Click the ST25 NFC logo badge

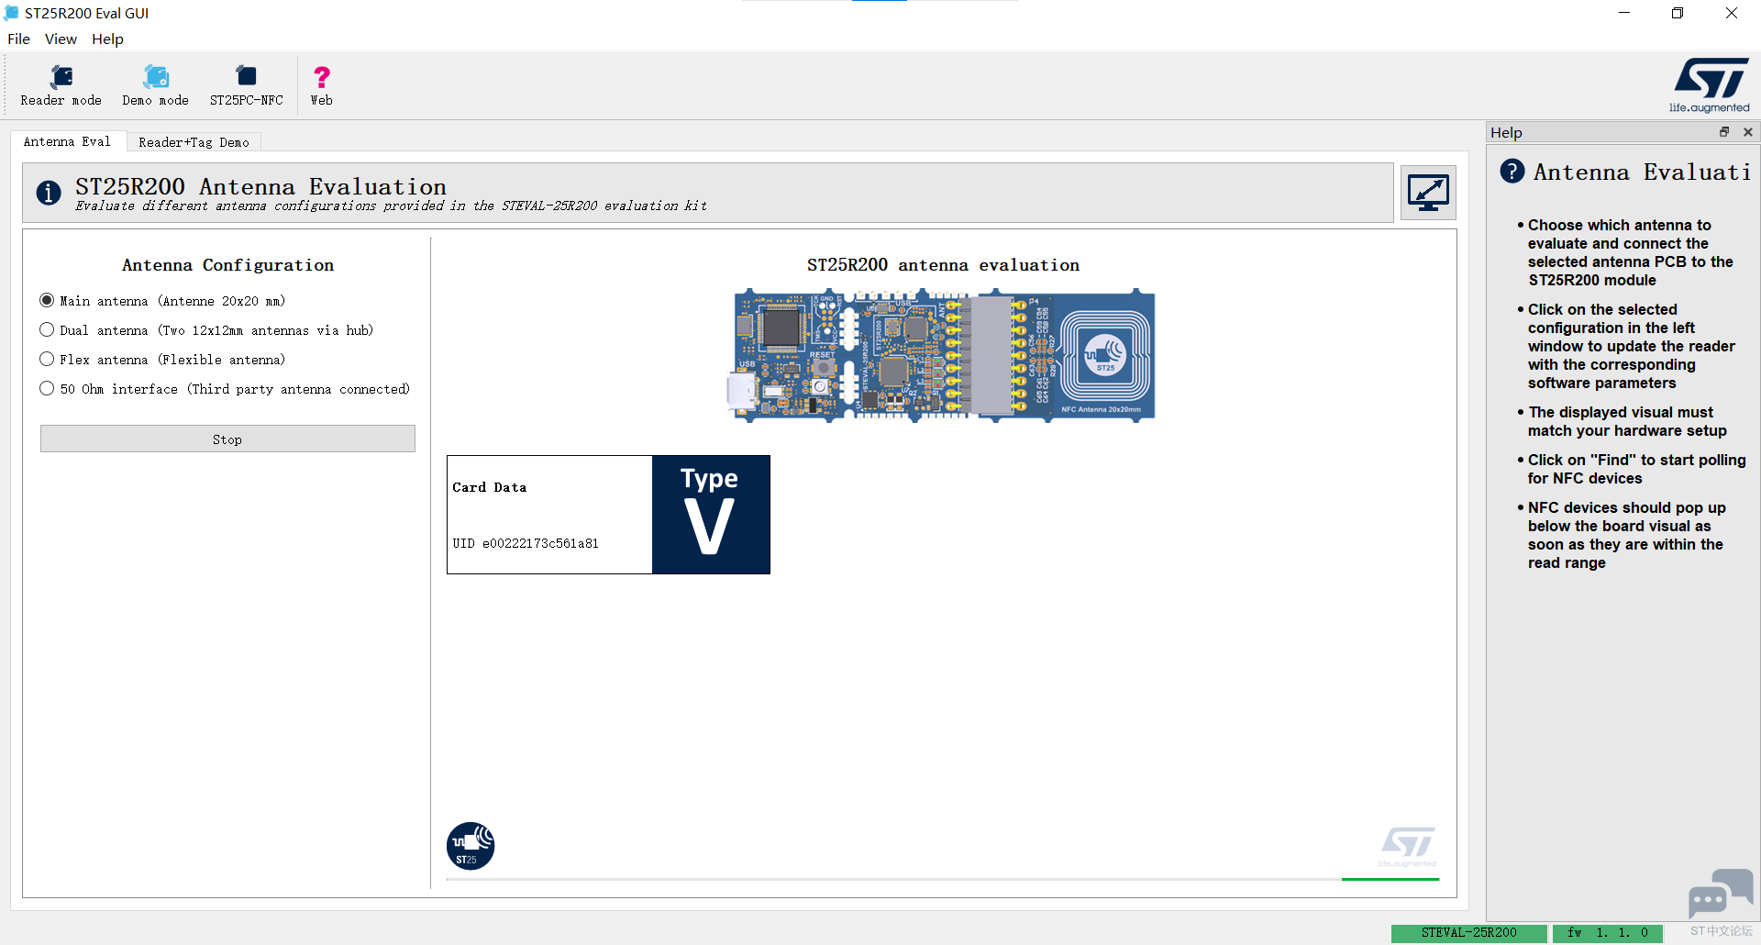pos(471,846)
